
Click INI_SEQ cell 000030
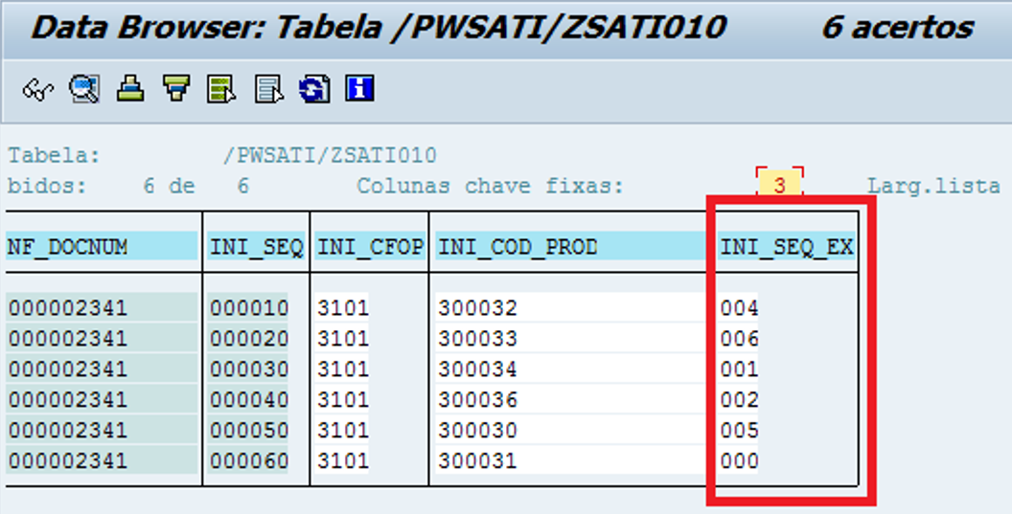point(248,369)
